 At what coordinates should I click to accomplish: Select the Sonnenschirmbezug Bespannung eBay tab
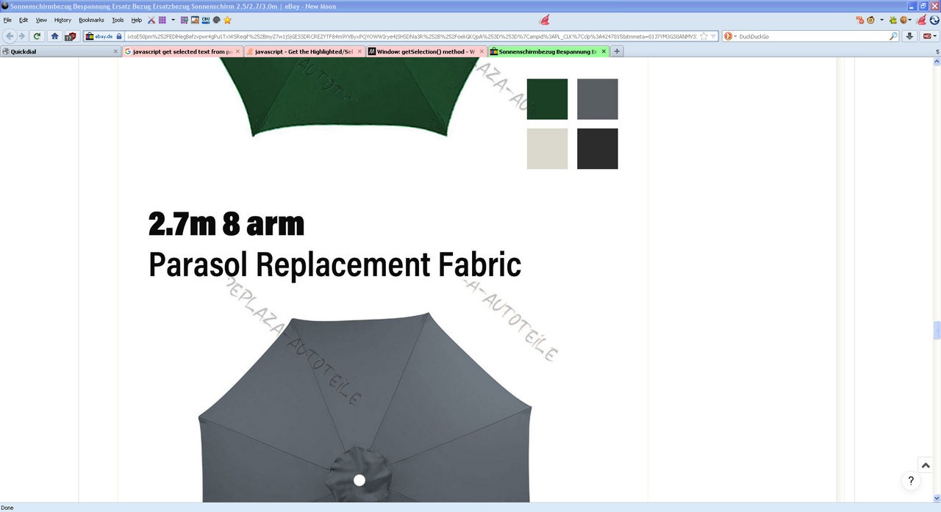tap(548, 51)
